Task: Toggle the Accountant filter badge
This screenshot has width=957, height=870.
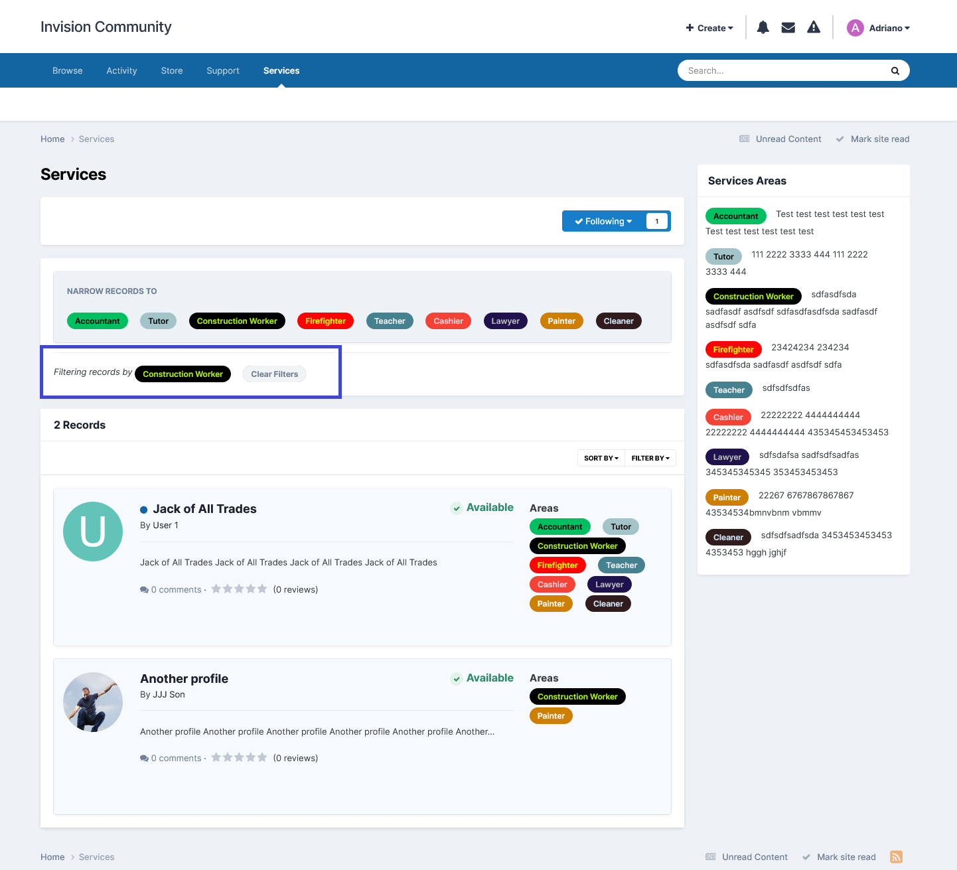Action: click(97, 321)
